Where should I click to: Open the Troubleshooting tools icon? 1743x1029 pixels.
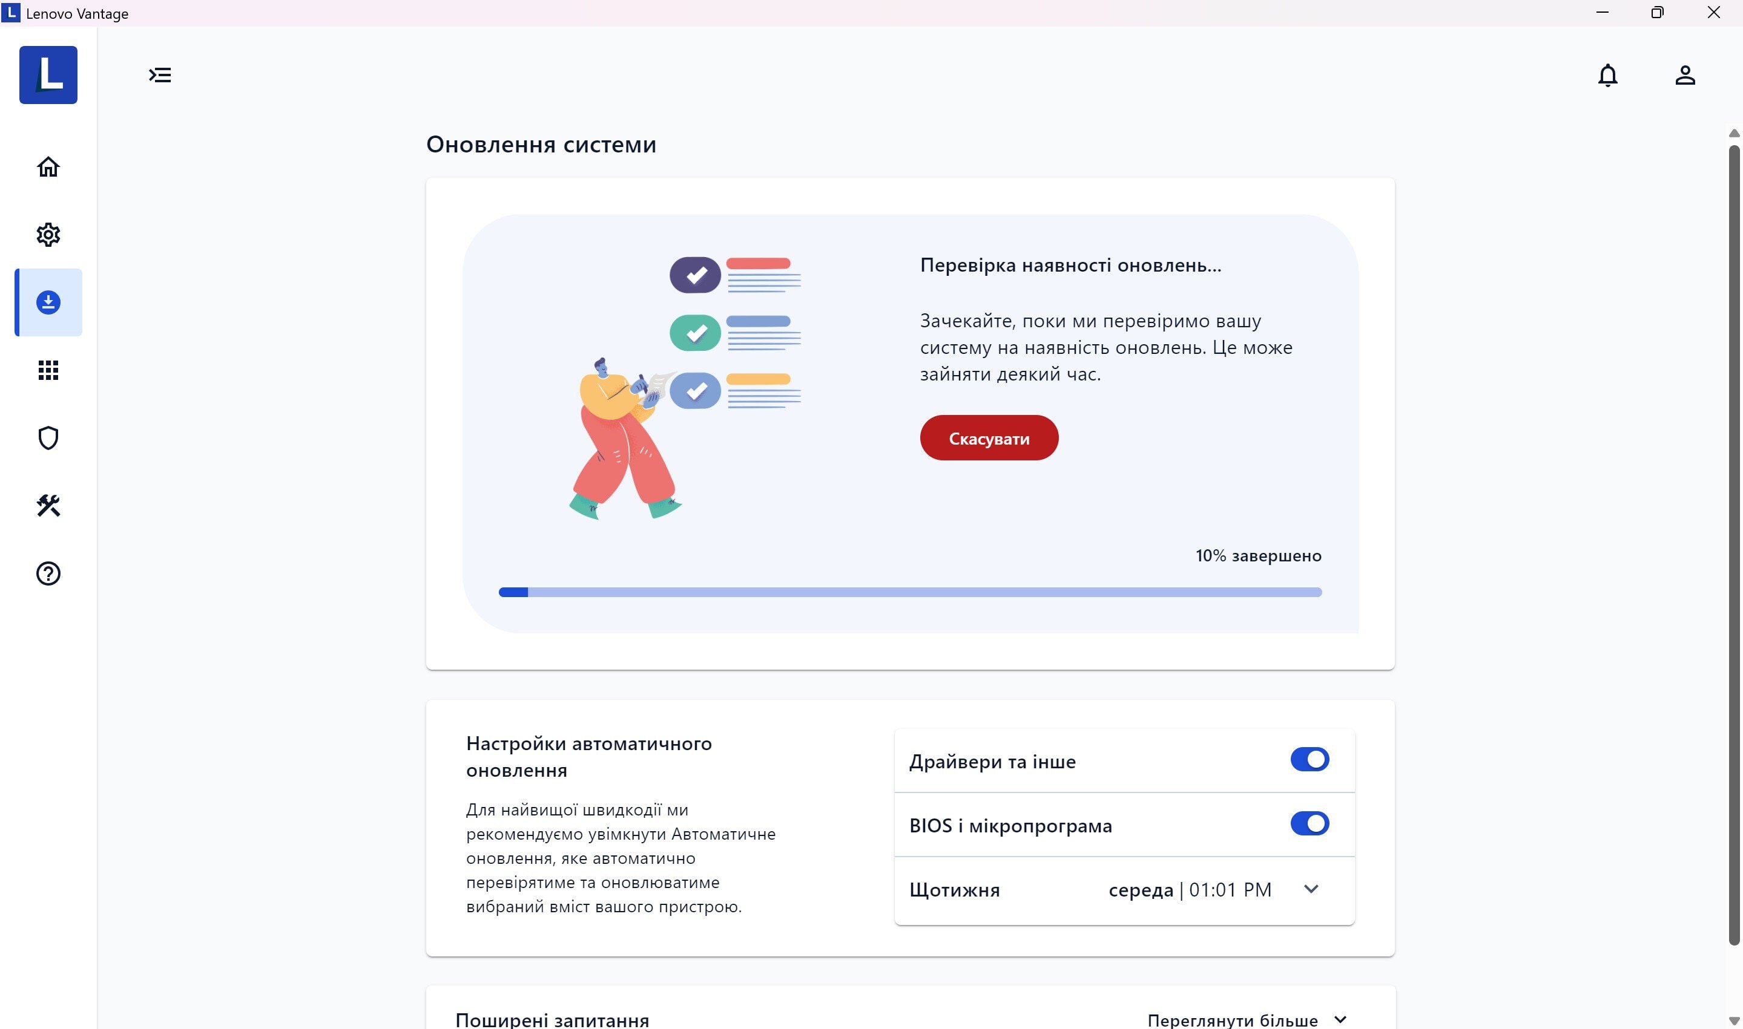[48, 505]
